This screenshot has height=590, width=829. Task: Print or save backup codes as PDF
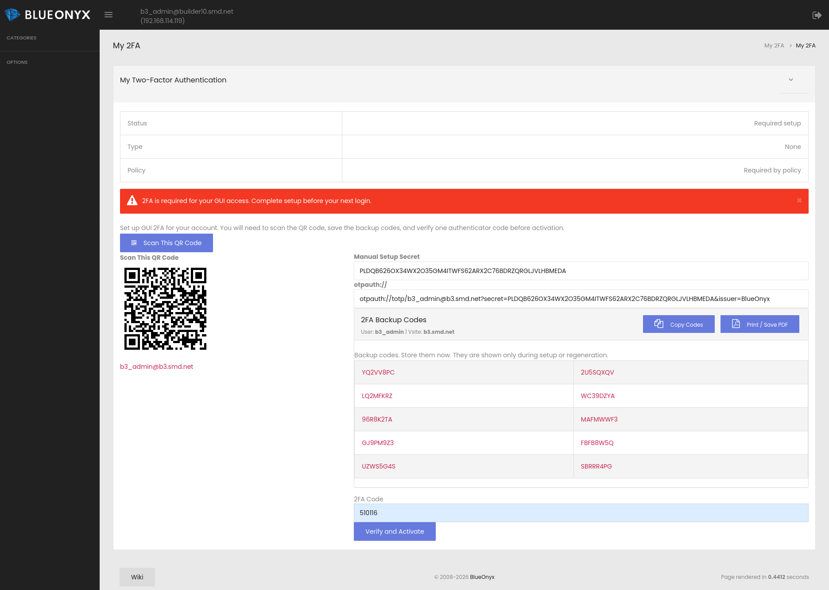click(x=759, y=324)
